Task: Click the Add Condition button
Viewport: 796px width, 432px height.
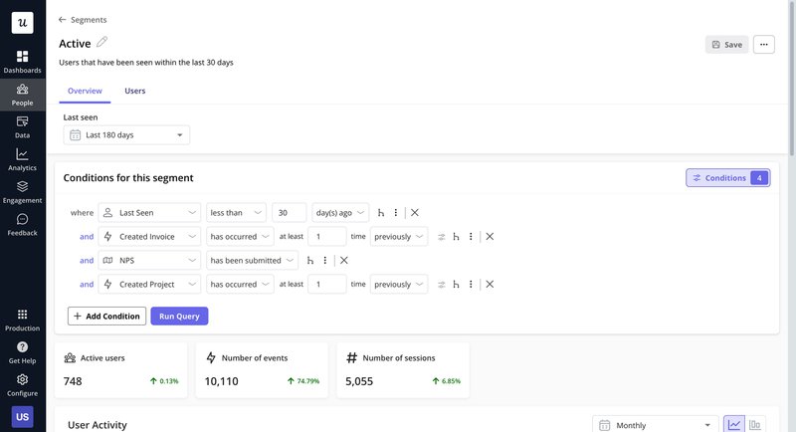Action: (106, 316)
